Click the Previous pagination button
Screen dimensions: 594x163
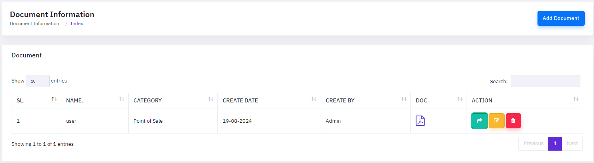click(533, 143)
